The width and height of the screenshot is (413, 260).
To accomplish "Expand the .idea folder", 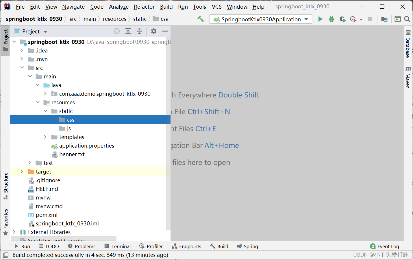I will [x=22, y=50].
